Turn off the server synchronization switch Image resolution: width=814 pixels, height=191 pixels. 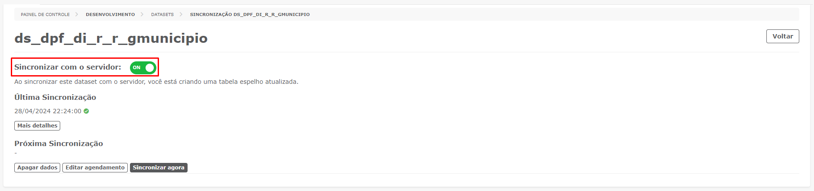coord(143,67)
